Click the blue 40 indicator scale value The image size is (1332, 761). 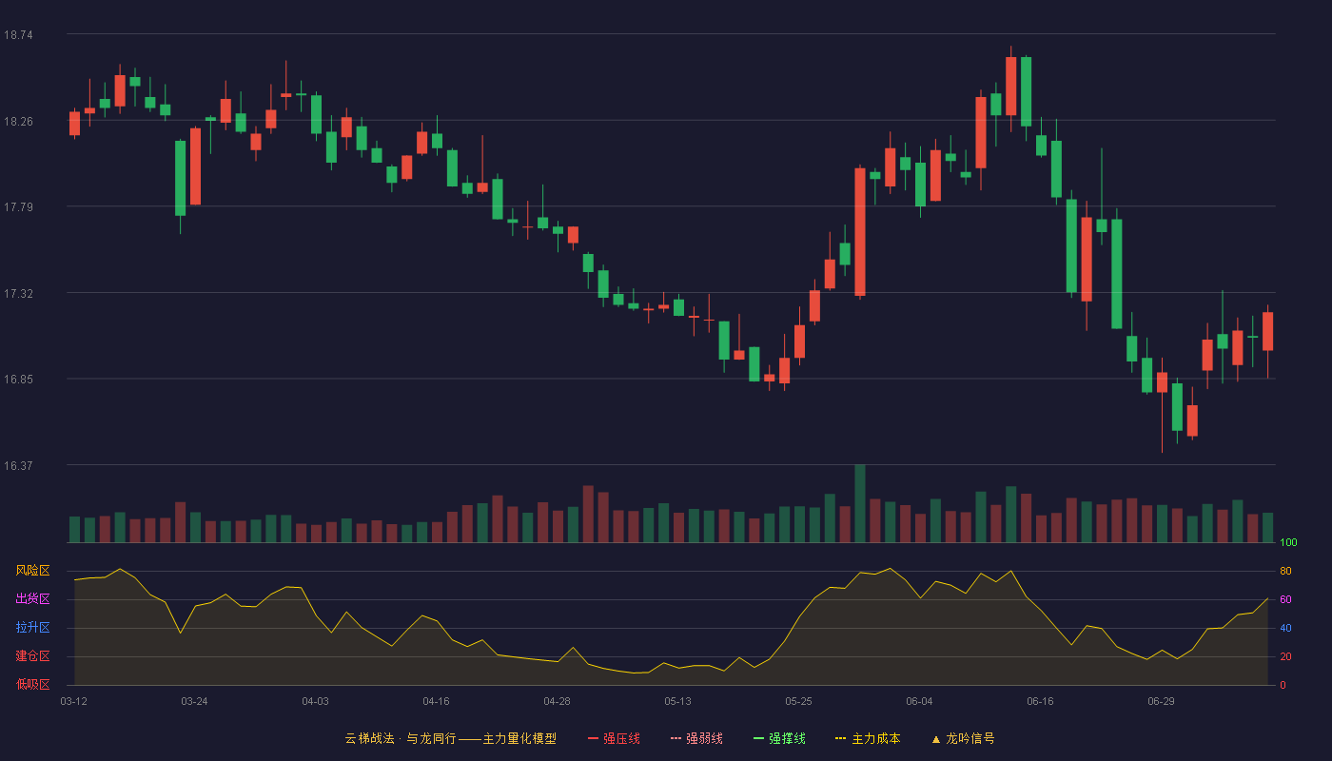pyautogui.click(x=1285, y=628)
